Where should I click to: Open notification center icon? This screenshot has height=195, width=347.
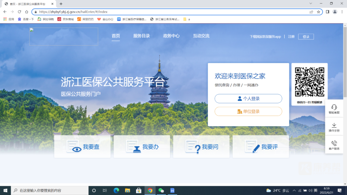(x=340, y=191)
